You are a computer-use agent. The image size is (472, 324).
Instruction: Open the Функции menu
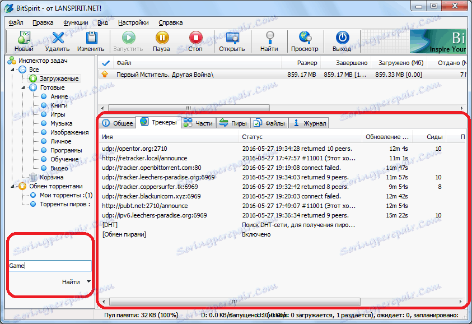(x=76, y=22)
